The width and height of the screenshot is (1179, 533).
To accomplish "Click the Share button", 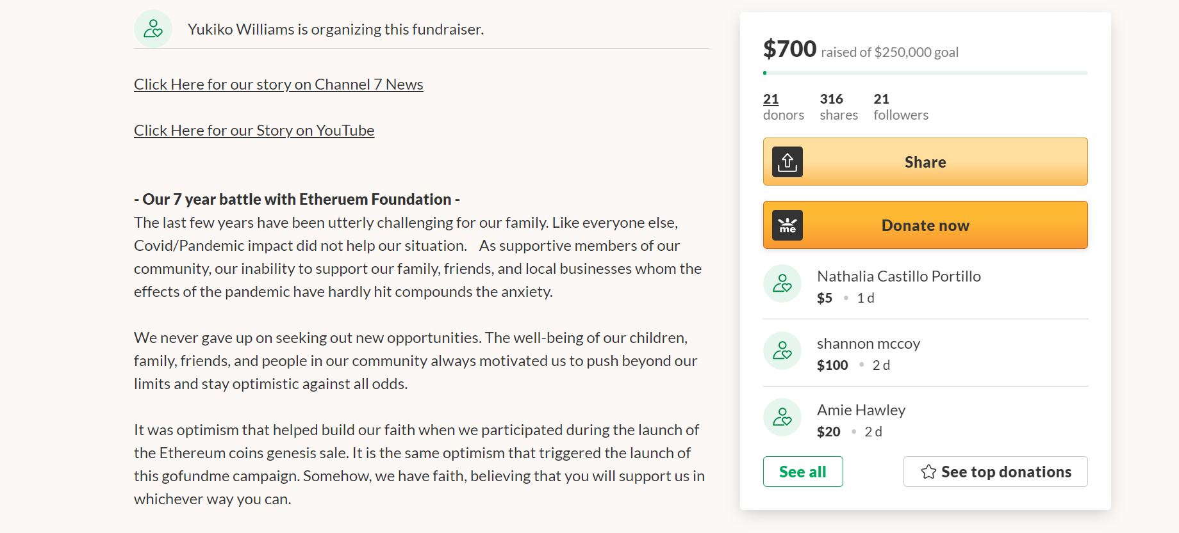I will (925, 162).
